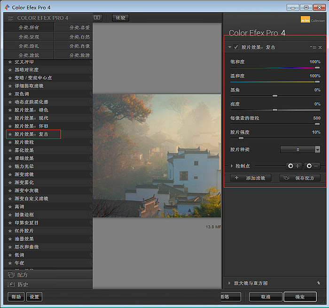This screenshot has height=308, width=329.
Task: Remove the 胶片效果：复古 filter with the X icon
Action: coord(320,47)
